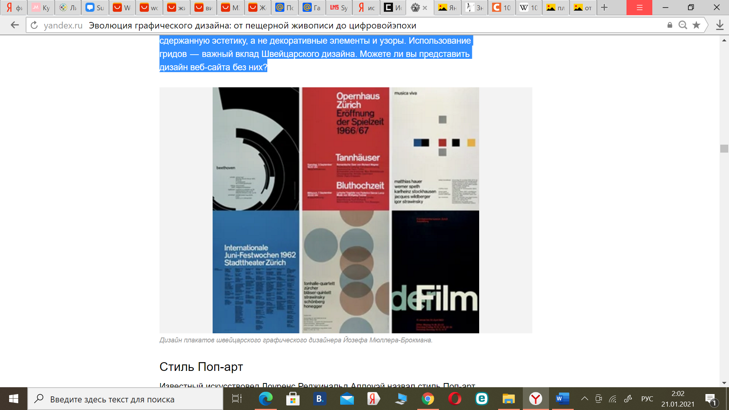Click the yandex.ru domain in address bar
The width and height of the screenshot is (729, 410).
click(x=63, y=25)
